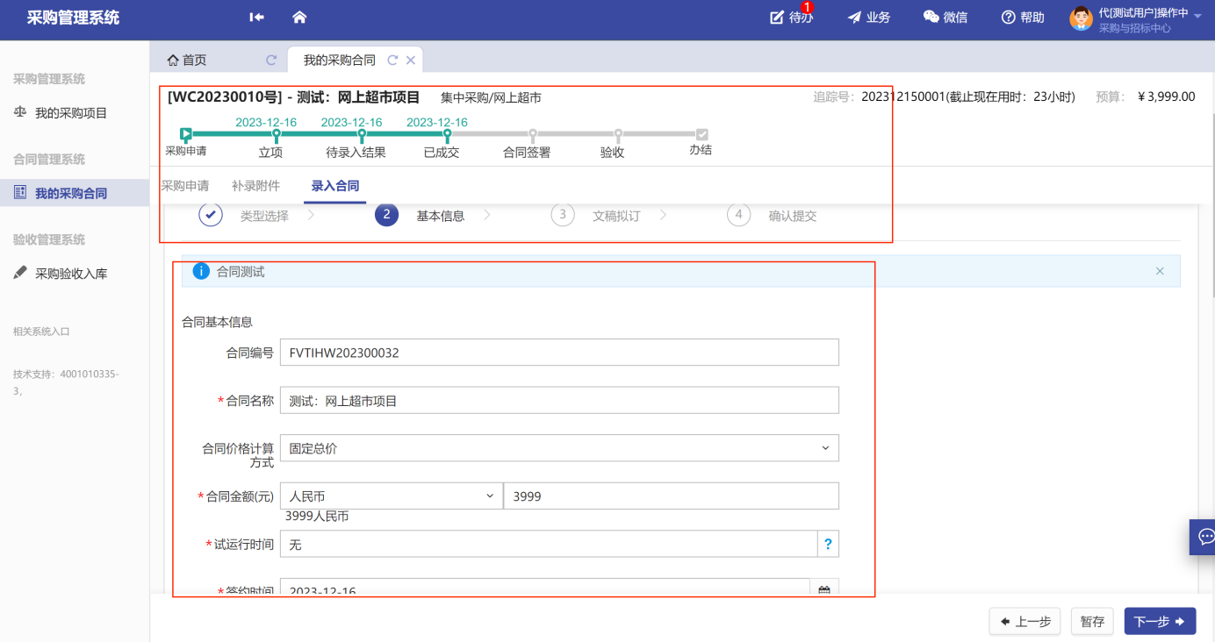Image resolution: width=1215 pixels, height=642 pixels.
Task: Click the 下一步 button
Action: tap(1160, 622)
